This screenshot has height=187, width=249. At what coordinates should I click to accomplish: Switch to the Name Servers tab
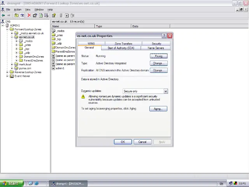[x=156, y=48]
